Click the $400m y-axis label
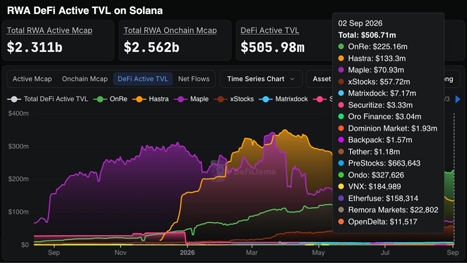 [x=18, y=113]
